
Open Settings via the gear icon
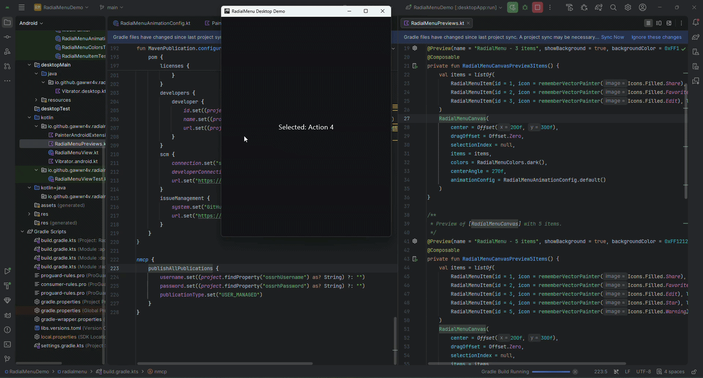coord(627,7)
